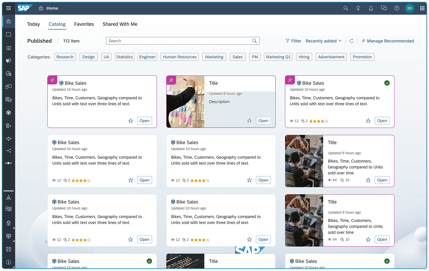Click the refresh icon beside Recently added

click(x=351, y=41)
